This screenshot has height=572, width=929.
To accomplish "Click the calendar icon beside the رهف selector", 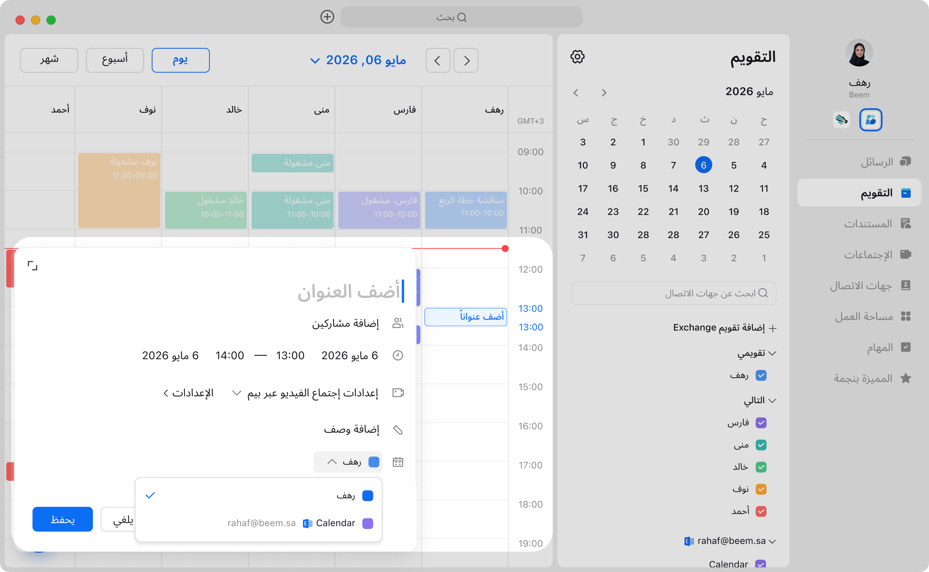I will pos(397,462).
